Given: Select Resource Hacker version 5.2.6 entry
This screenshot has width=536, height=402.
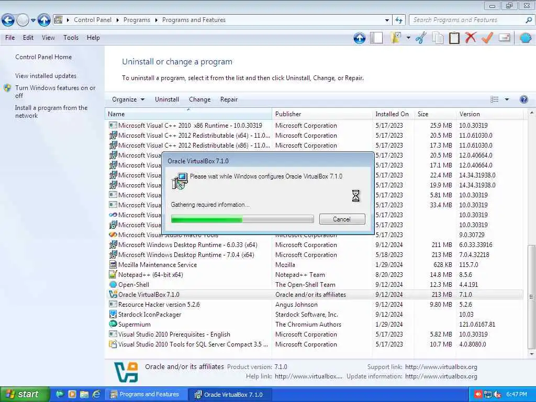Looking at the screenshot, I should click(314, 305).
